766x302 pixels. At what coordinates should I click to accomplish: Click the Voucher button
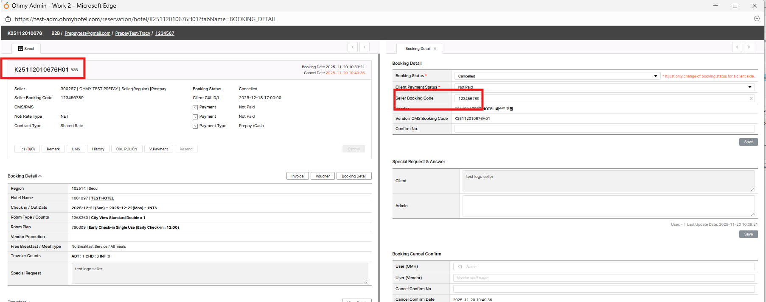pyautogui.click(x=323, y=176)
